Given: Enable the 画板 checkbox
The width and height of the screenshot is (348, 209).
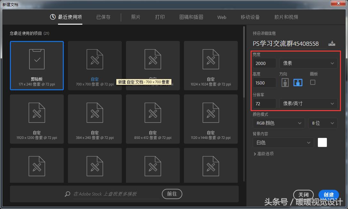Looking at the screenshot, I should click(313, 82).
